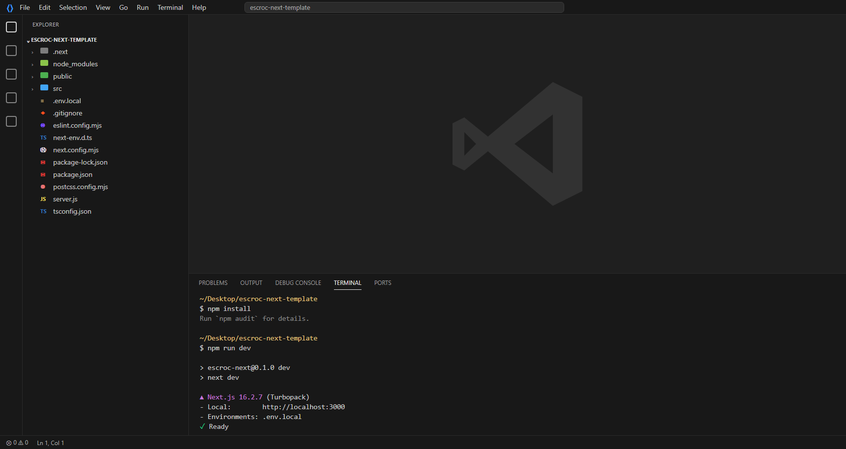The width and height of the screenshot is (846, 449).
Task: Click the red package-lock.json icon
Action: 43,162
